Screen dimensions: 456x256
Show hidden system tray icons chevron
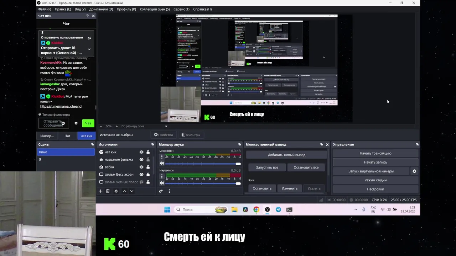pyautogui.click(x=356, y=210)
